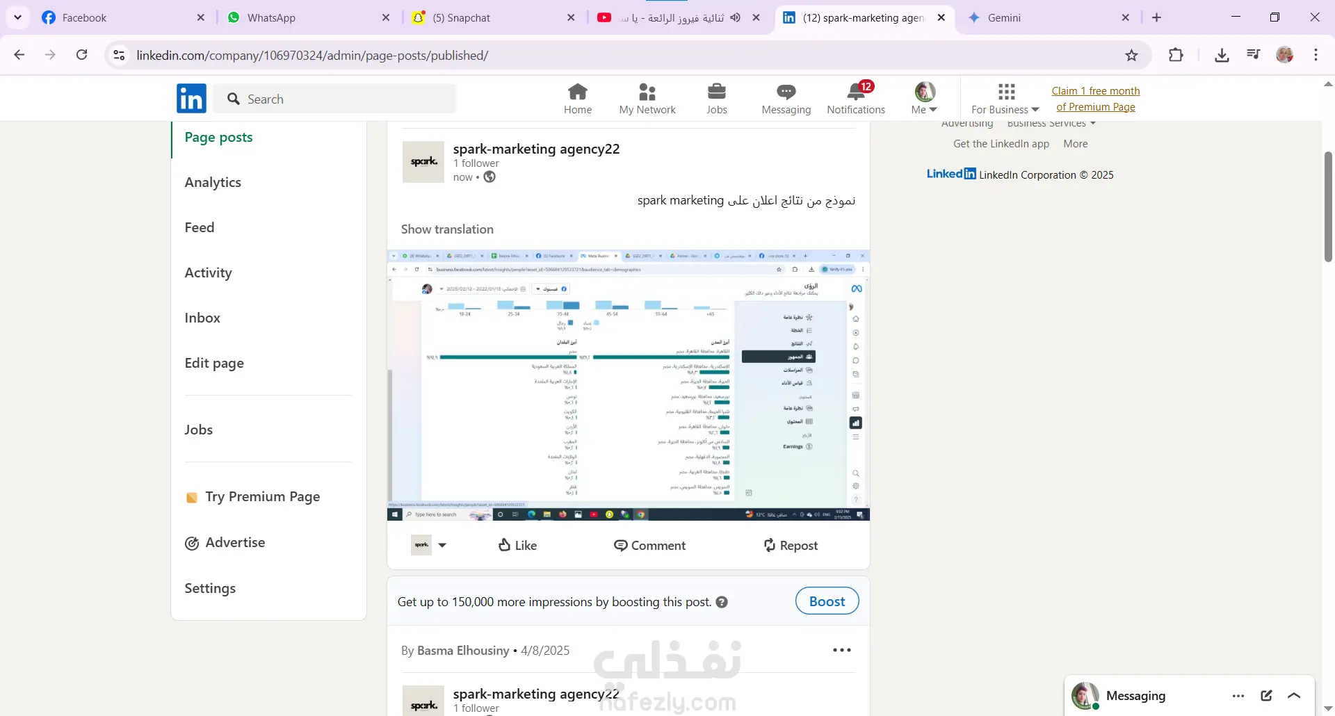
Task: Click the scrollbar down arrow
Action: coord(1328,708)
